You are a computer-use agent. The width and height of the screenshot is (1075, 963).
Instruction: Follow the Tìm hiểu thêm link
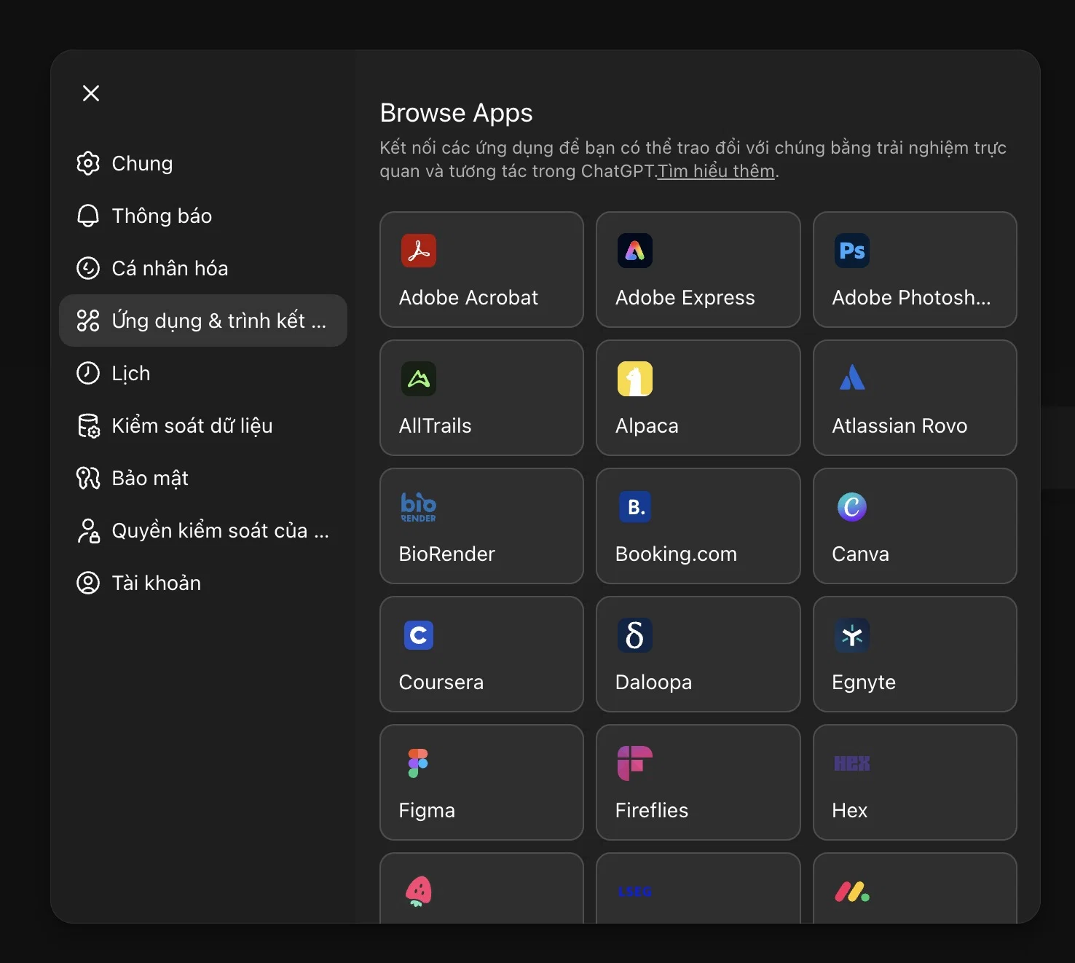coord(716,171)
